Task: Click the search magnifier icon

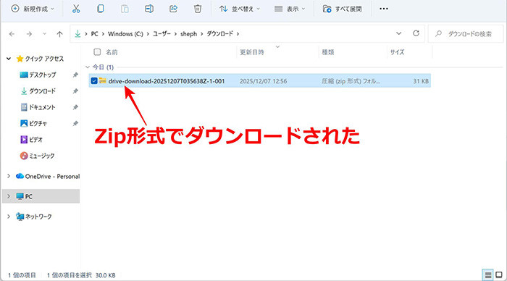Action: coord(438,33)
